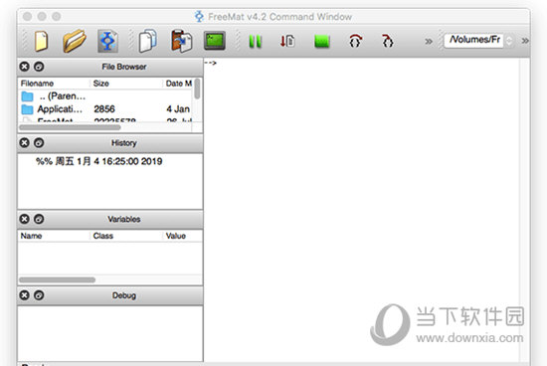Click the File Browser panel title
The image size is (547, 366).
(x=124, y=67)
